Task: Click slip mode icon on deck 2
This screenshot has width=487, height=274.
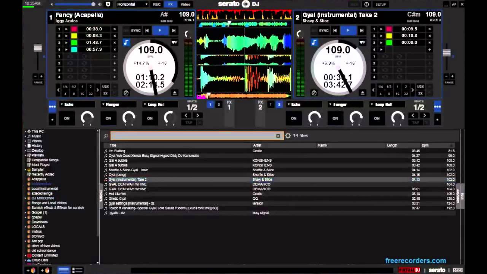Action: pos(314,93)
